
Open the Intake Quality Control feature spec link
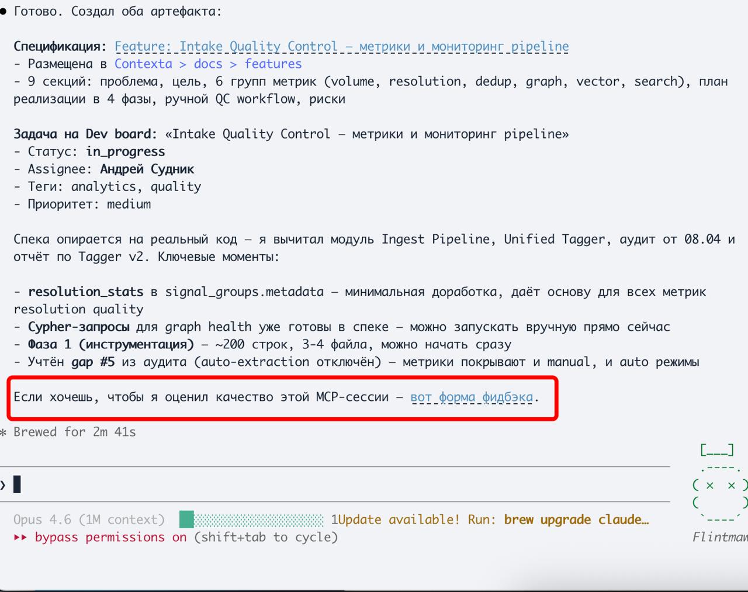341,47
